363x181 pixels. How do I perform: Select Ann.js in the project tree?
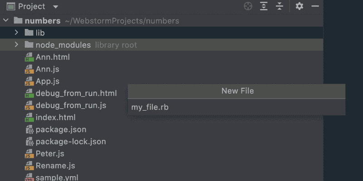pyautogui.click(x=48, y=69)
